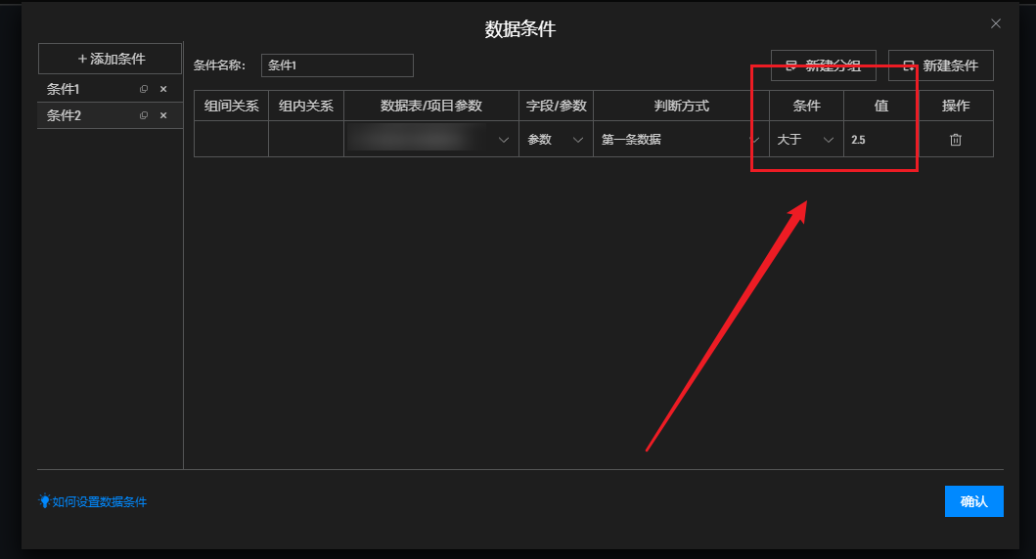1036x559 pixels.
Task: Focus the 条件名称 text field
Action: [337, 65]
